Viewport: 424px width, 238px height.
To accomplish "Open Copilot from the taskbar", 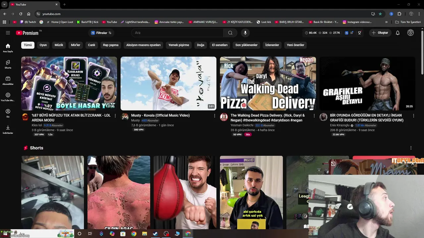I will coord(112,234).
